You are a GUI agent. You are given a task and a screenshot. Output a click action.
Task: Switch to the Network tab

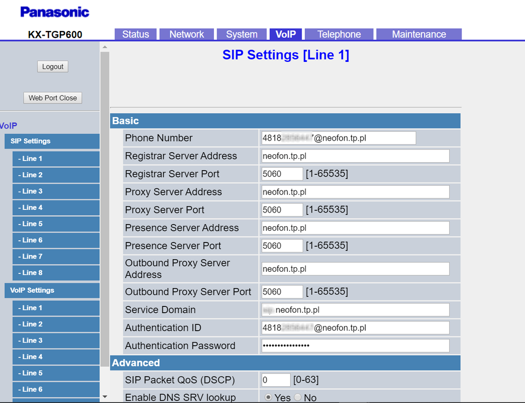pyautogui.click(x=187, y=34)
